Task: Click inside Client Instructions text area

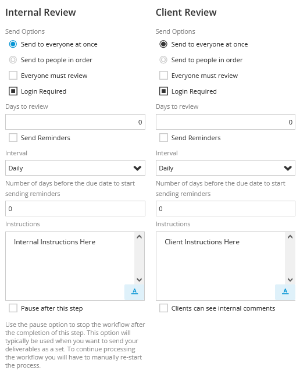Action: tap(220, 266)
